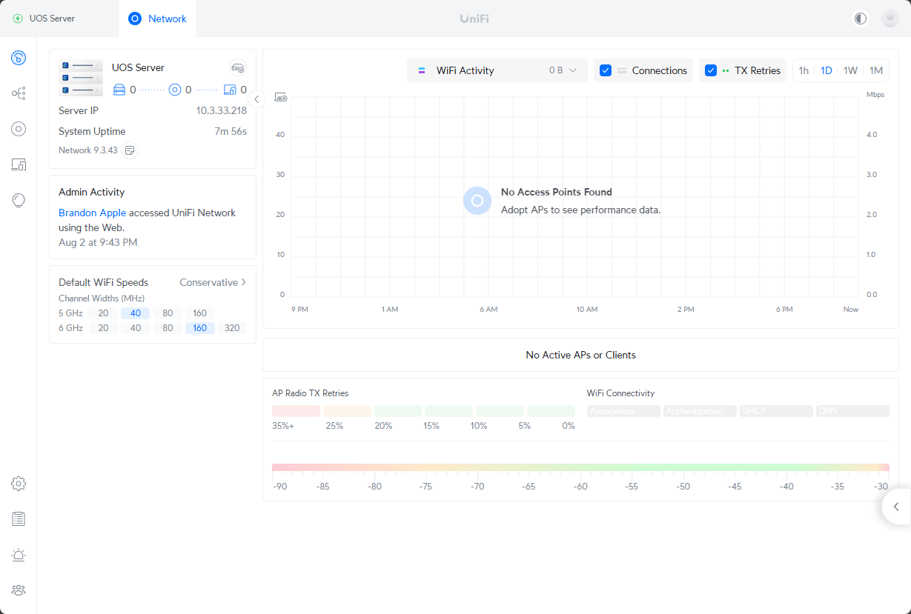Select the 1M time range
Screen dimensions: 911x614
tap(876, 70)
